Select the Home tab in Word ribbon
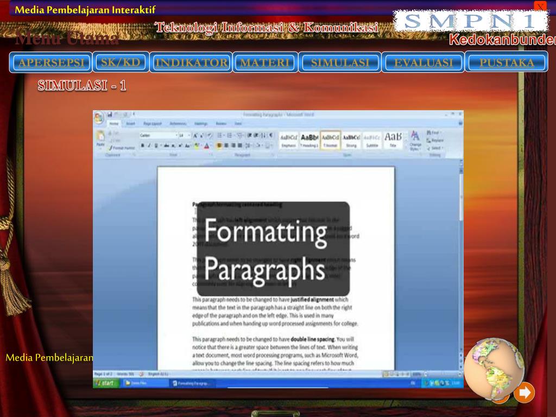Viewport: 556px width, 417px height. (x=114, y=124)
